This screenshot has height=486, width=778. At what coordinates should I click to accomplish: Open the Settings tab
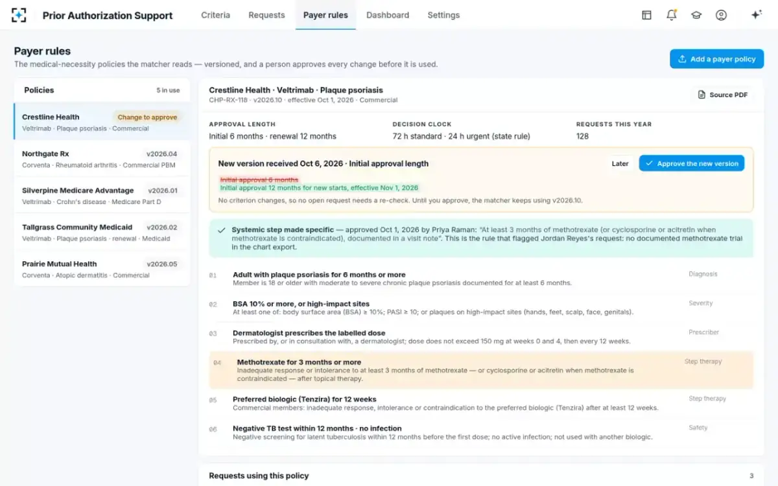pyautogui.click(x=443, y=15)
